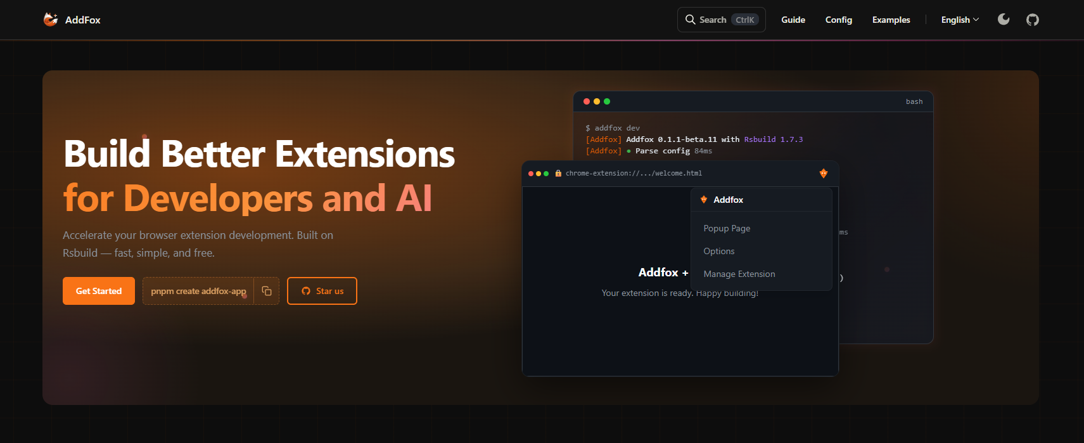This screenshot has height=443, width=1084.
Task: Click the pnpm create addfox-app command text
Action: 198,291
